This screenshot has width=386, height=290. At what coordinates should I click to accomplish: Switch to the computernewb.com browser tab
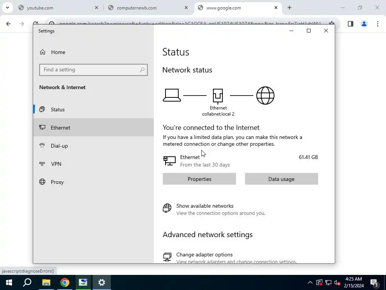tap(148, 8)
